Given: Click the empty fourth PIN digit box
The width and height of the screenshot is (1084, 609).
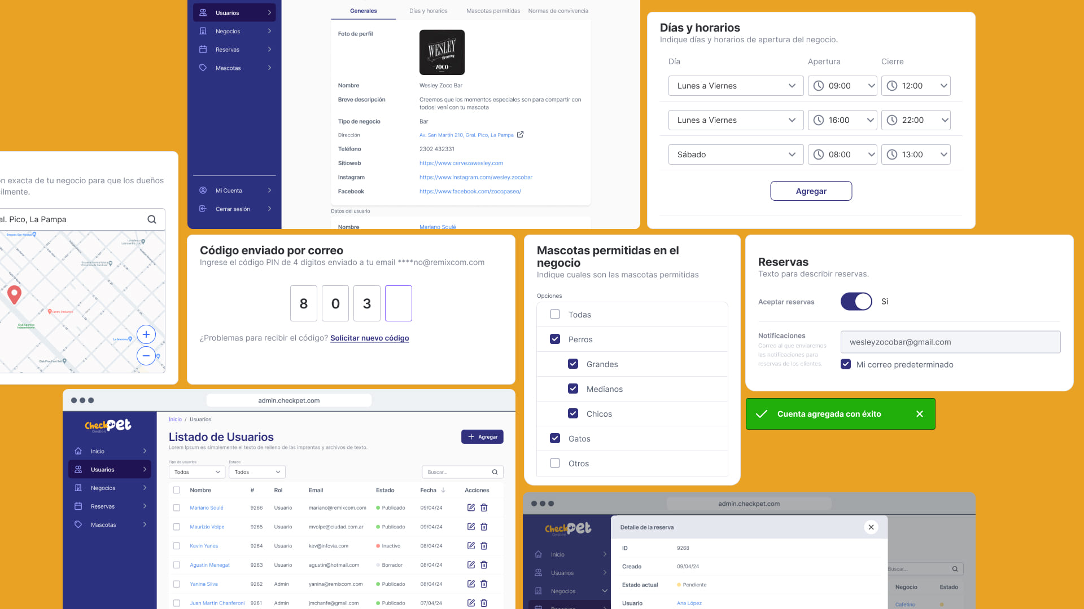Looking at the screenshot, I should point(399,303).
